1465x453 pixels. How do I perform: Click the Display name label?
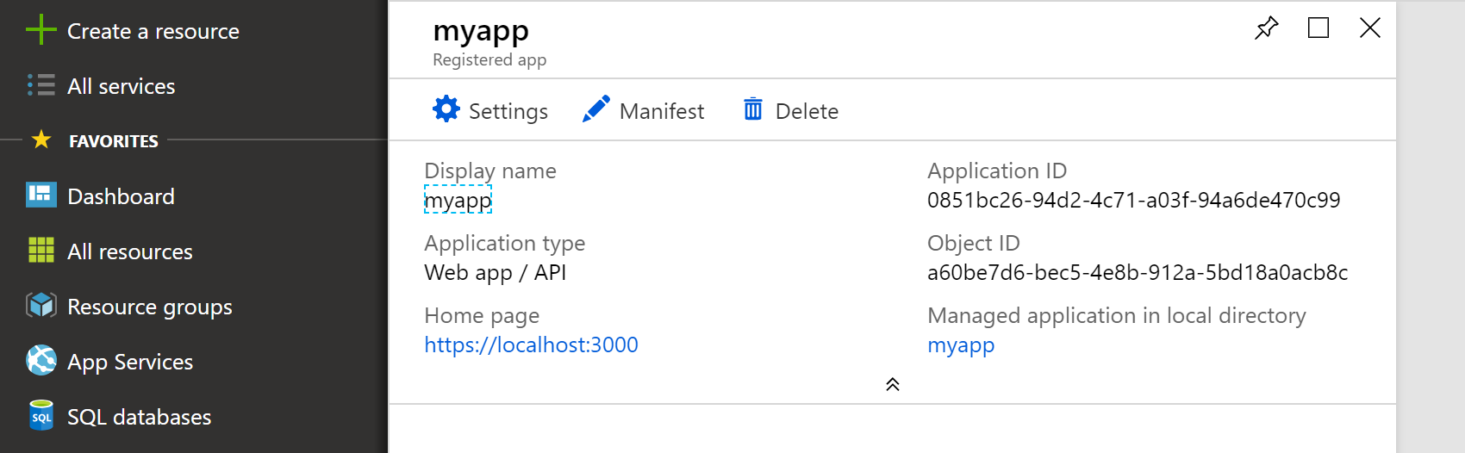click(490, 171)
